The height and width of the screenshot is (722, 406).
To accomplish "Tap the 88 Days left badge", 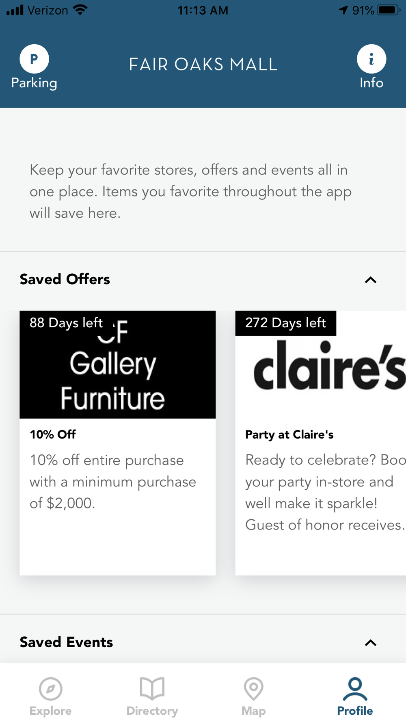I will 66,323.
